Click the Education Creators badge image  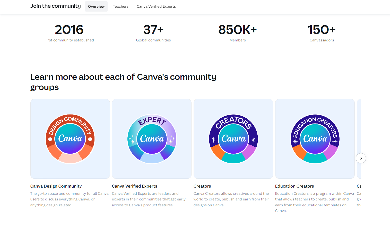[315, 139]
